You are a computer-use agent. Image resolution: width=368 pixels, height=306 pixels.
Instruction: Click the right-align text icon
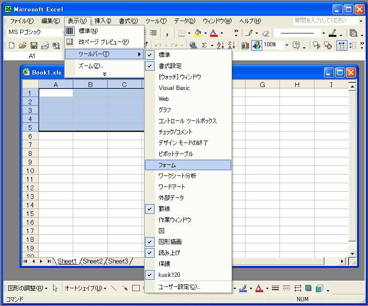click(x=153, y=33)
